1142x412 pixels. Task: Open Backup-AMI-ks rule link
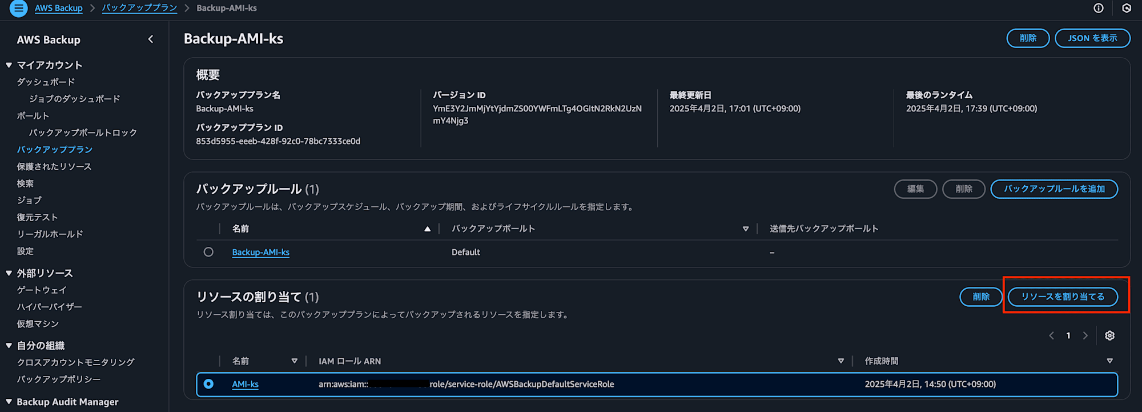(260, 252)
